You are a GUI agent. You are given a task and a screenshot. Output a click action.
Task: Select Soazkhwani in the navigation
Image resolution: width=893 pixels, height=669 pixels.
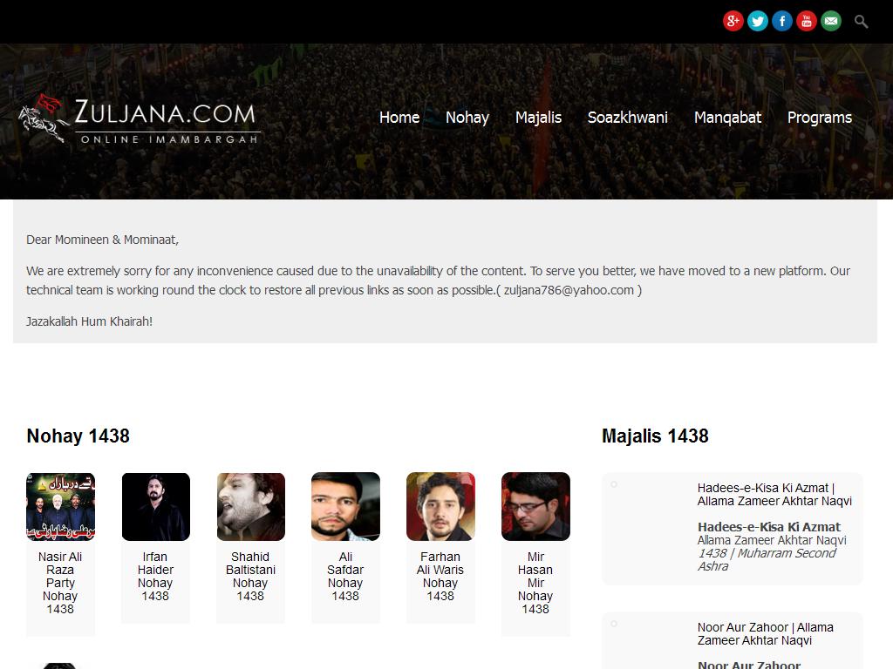coord(628,118)
